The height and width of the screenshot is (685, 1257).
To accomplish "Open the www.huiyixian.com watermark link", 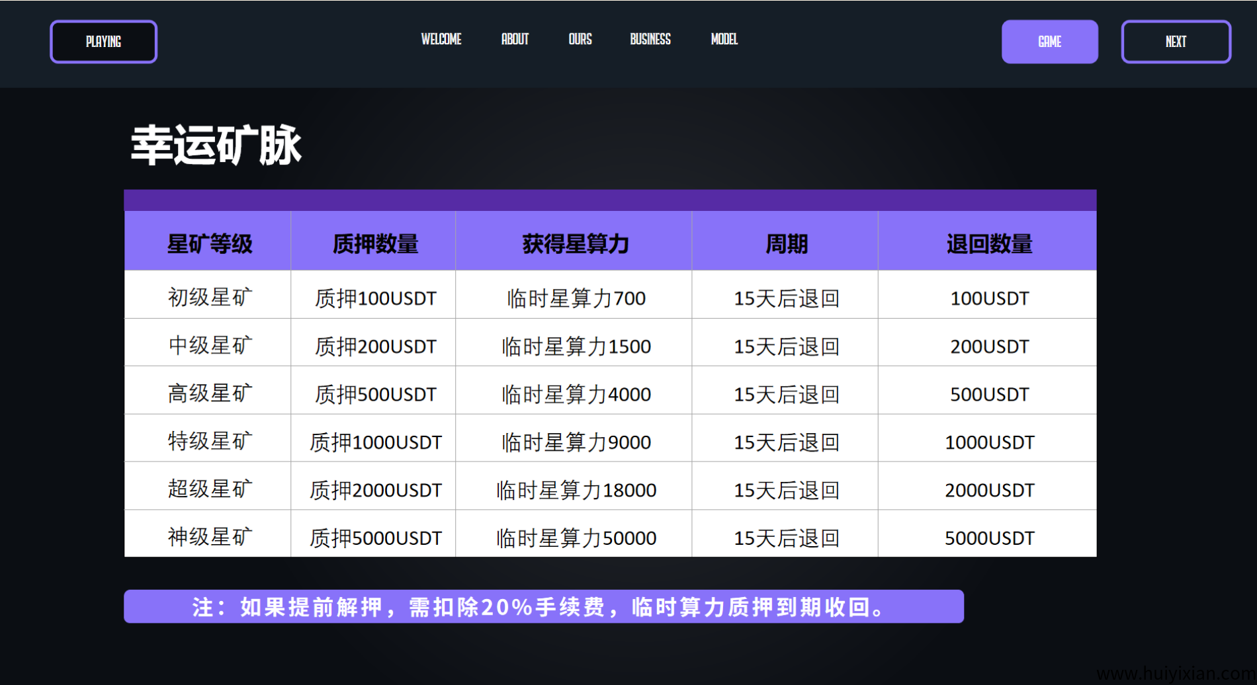I will 1175,674.
